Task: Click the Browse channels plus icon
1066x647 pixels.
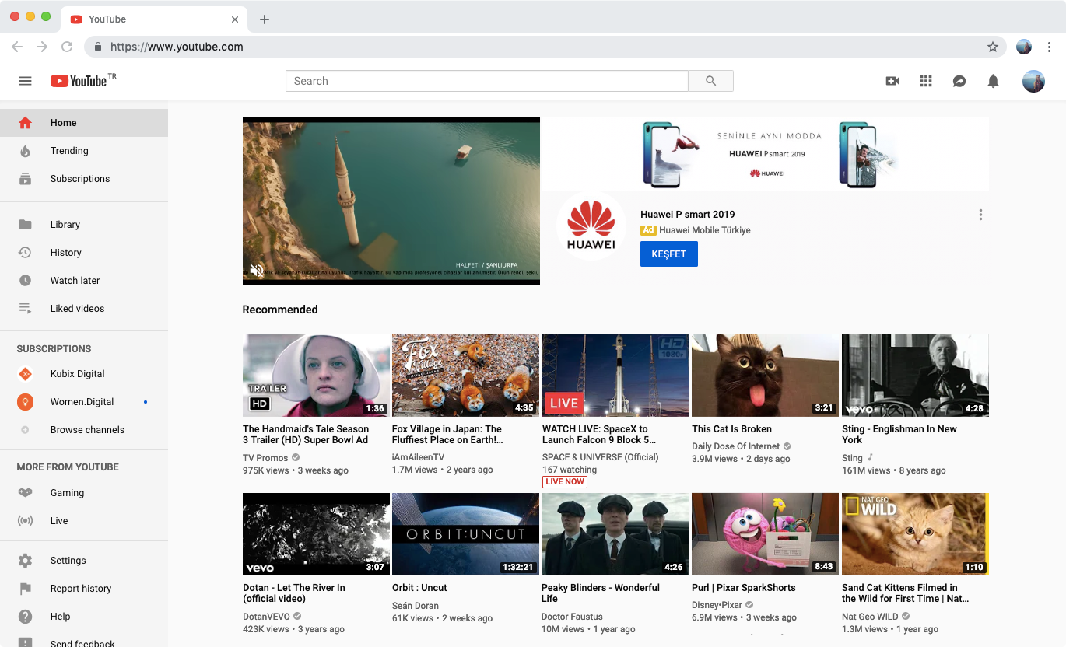Action: point(25,430)
